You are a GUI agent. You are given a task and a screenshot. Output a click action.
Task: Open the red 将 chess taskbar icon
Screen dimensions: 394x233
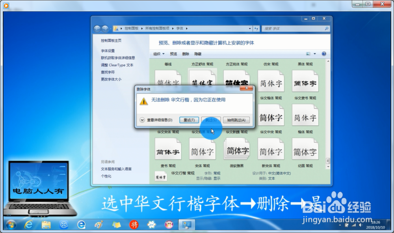point(134,224)
